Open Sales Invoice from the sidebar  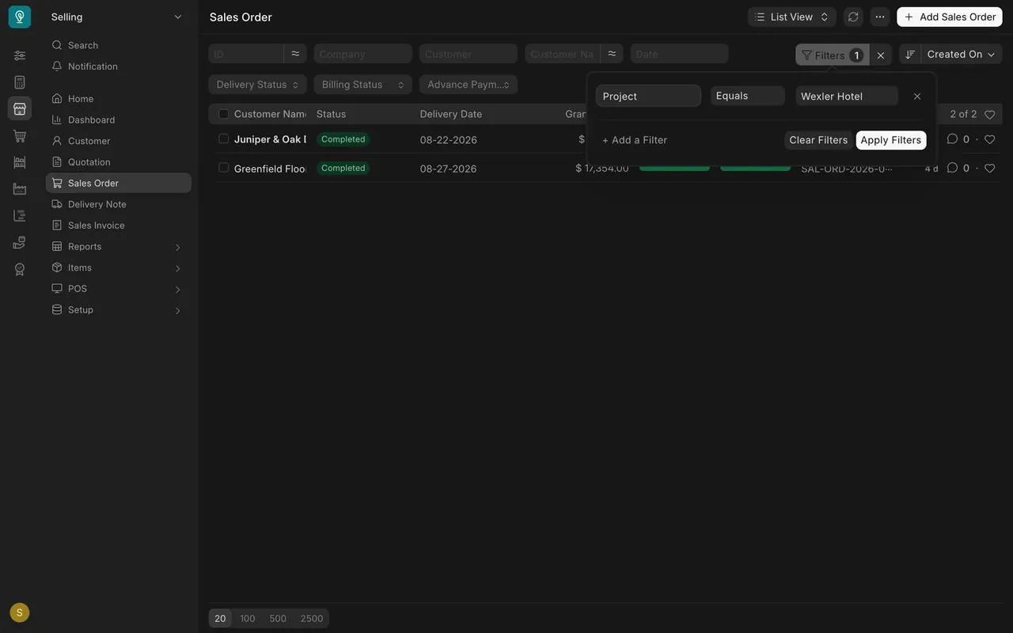point(119,226)
